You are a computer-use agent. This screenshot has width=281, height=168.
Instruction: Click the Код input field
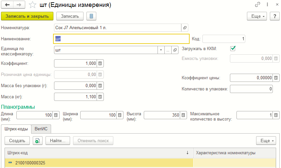224,39
